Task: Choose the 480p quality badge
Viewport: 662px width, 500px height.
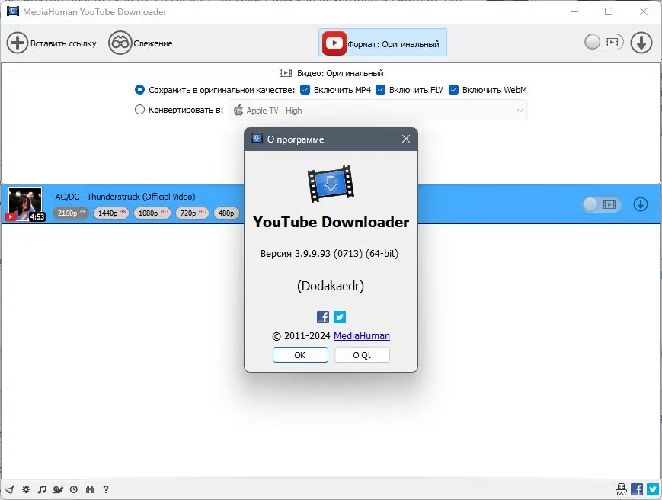Action: [226, 213]
